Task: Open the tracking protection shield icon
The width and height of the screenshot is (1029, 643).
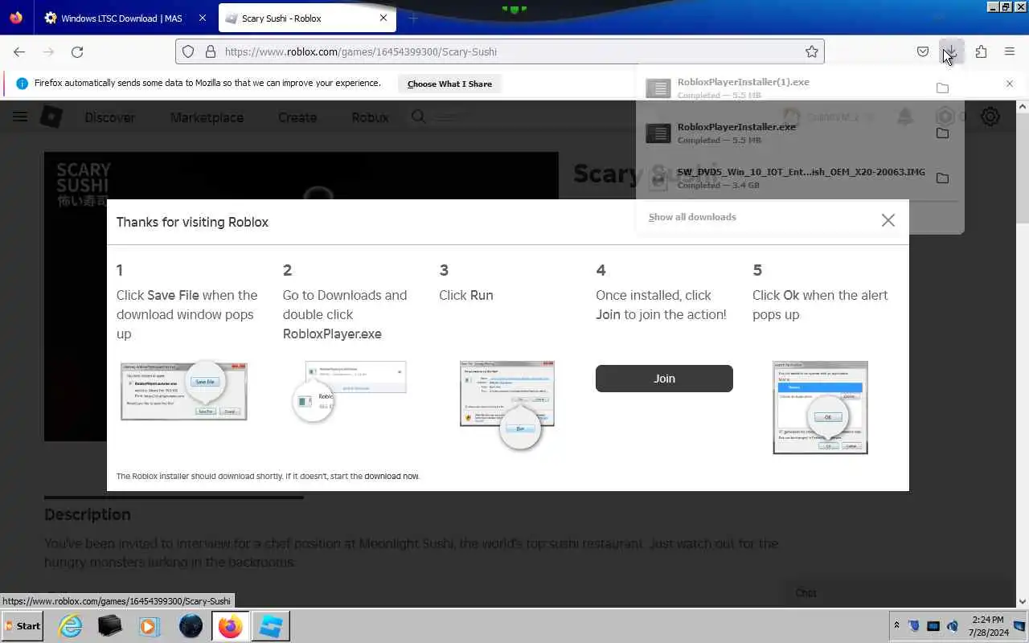Action: coord(188,51)
